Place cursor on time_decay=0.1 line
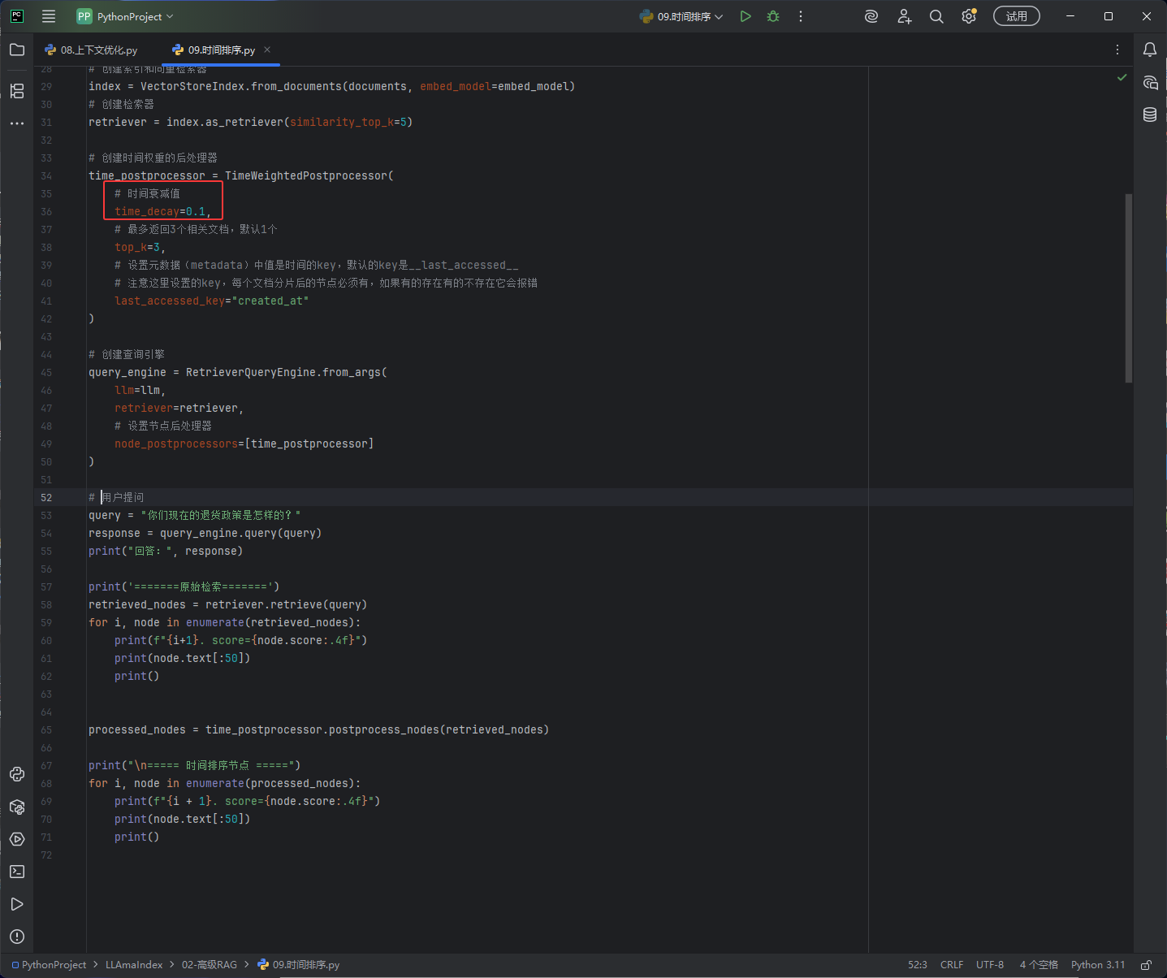This screenshot has height=978, width=1167. click(x=162, y=211)
